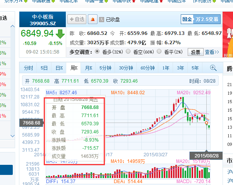Click the 2015/08/28 date label on axis
This screenshot has width=233, height=185.
[206, 156]
